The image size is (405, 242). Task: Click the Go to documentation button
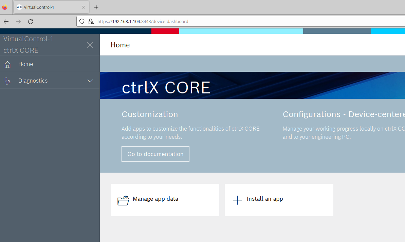(155, 154)
